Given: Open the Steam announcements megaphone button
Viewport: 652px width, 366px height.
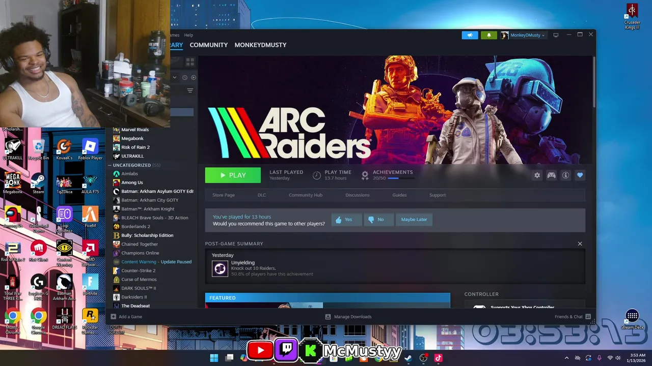Looking at the screenshot, I should click(470, 35).
